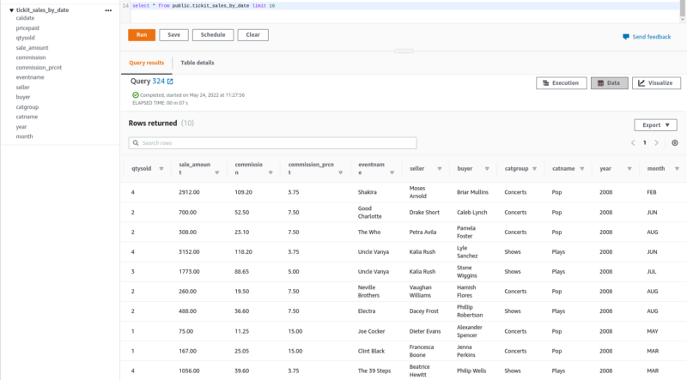Screen dimensions: 687x380
Task: Click the Caleb Lynch buyer cell
Action: pyautogui.click(x=471, y=213)
